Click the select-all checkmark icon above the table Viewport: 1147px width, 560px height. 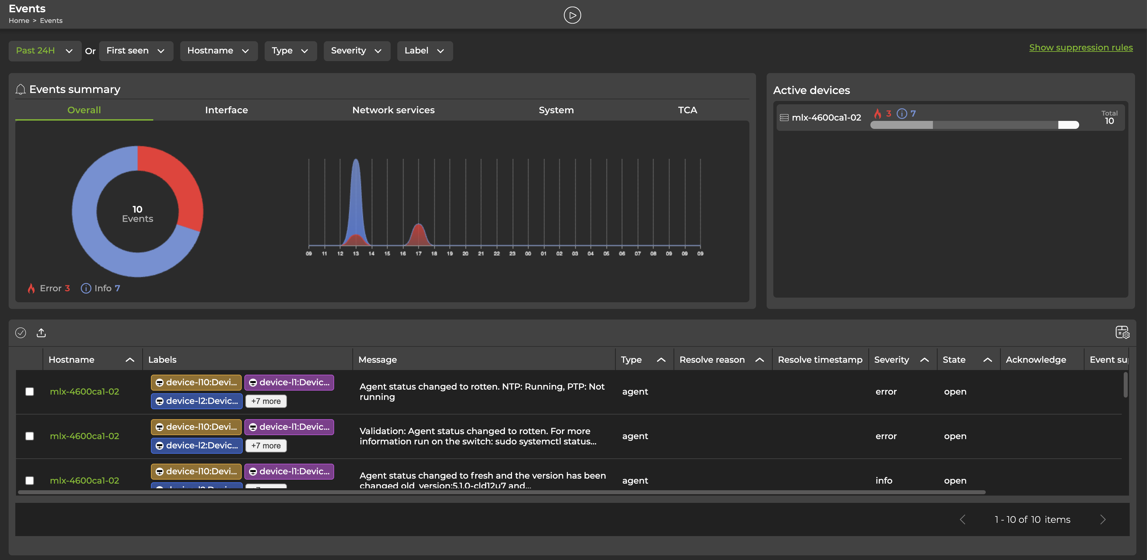coord(21,332)
